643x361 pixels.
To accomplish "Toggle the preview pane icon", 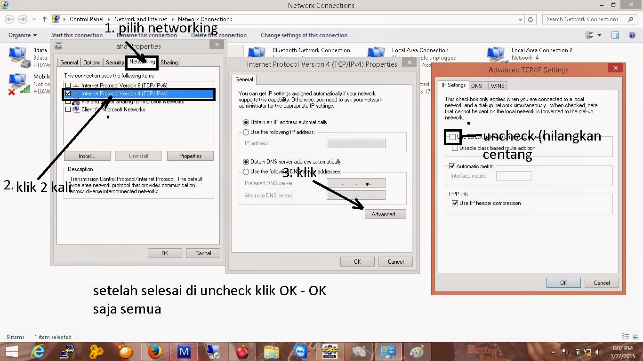I will click(x=615, y=35).
